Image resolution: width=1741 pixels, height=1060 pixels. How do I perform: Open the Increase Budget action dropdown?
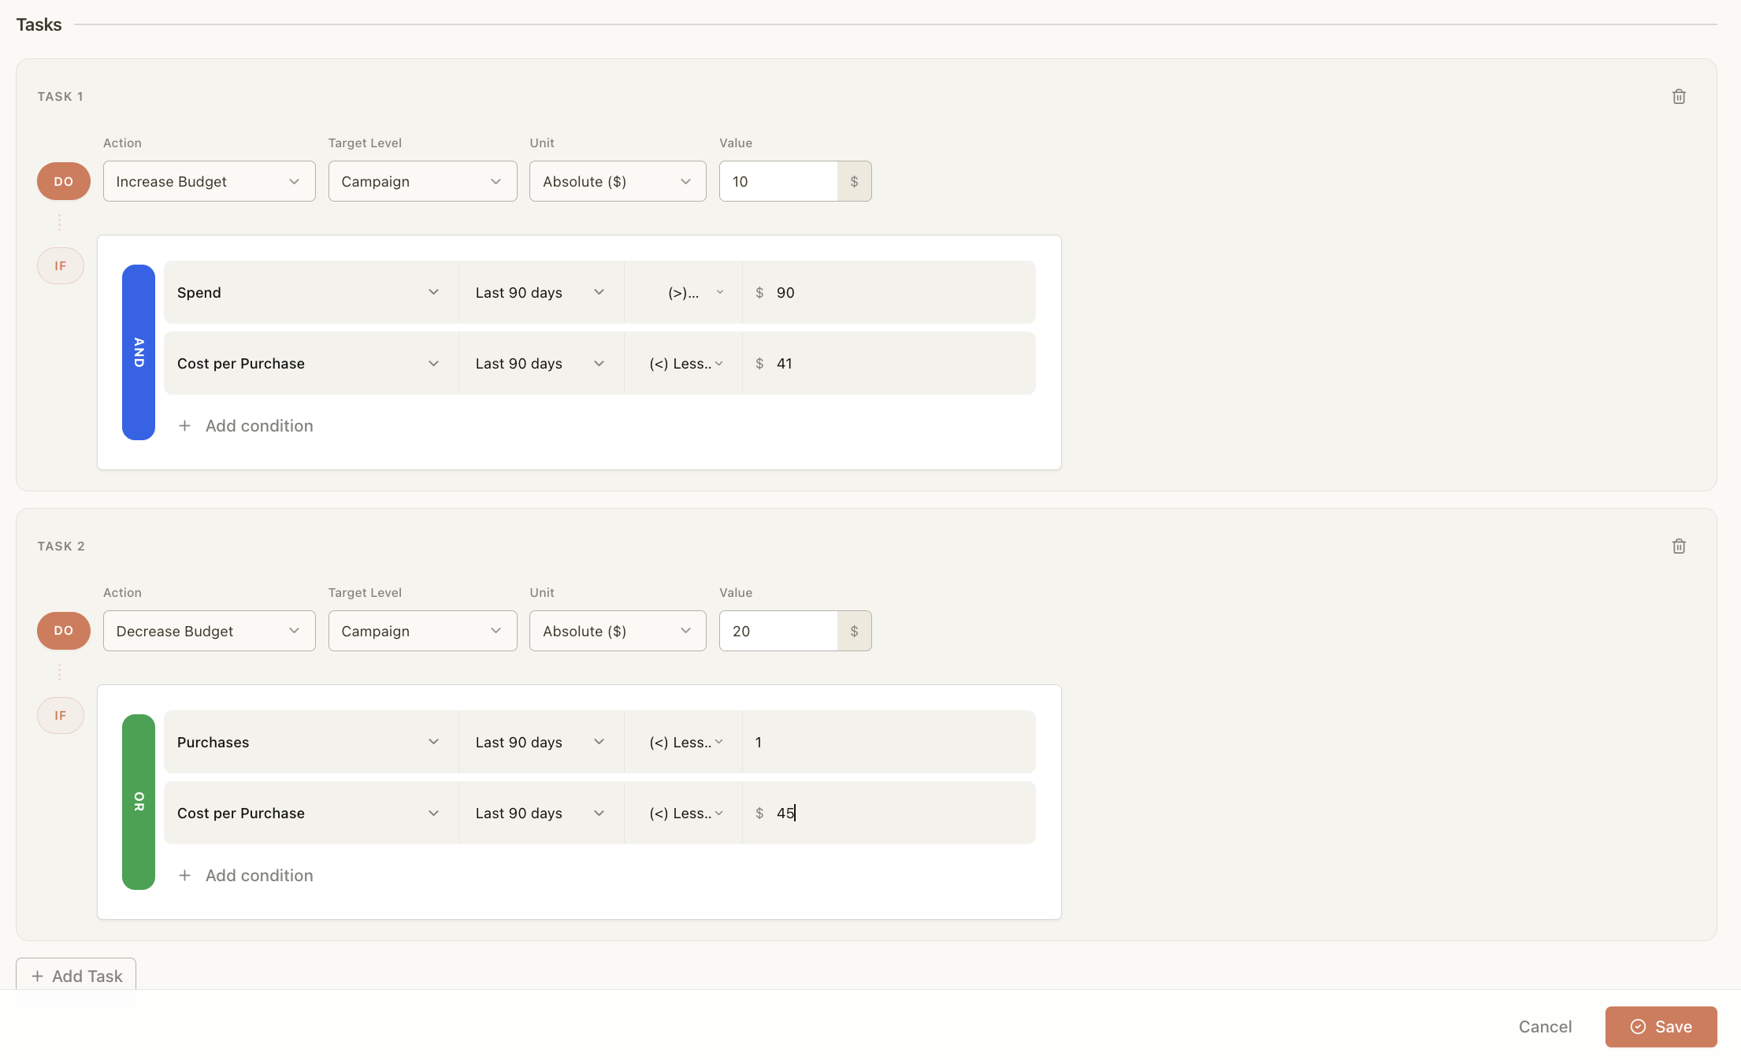pyautogui.click(x=209, y=181)
